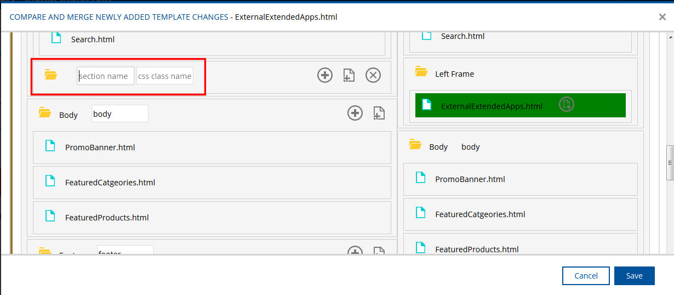674x295 pixels.
Task: Collapse the right pane Body folder
Action: [415, 145]
